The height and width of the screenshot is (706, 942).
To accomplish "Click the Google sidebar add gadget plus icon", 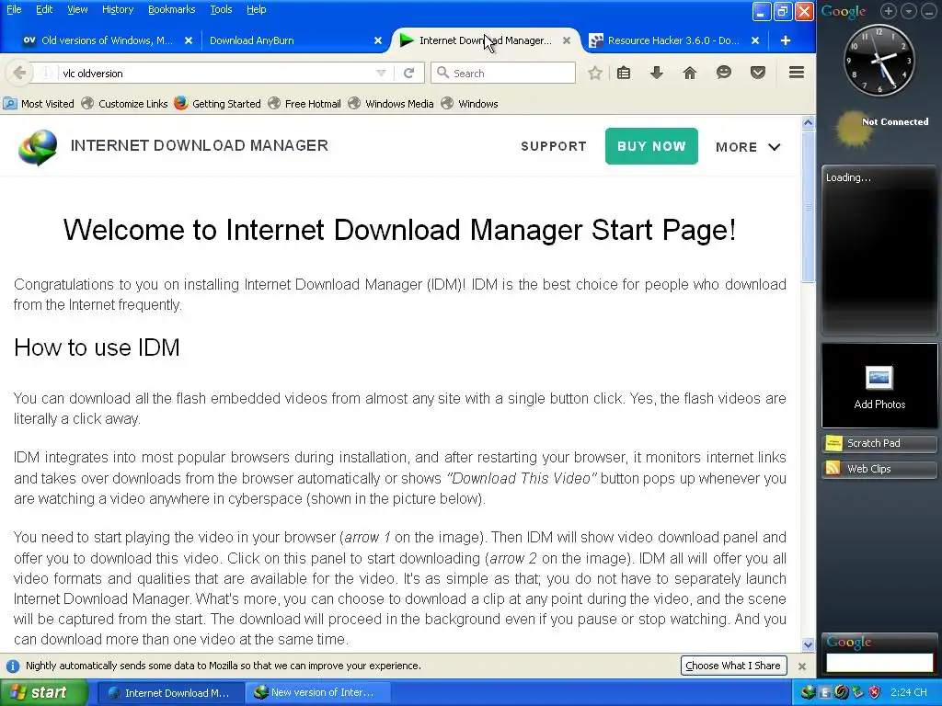I will (x=889, y=11).
